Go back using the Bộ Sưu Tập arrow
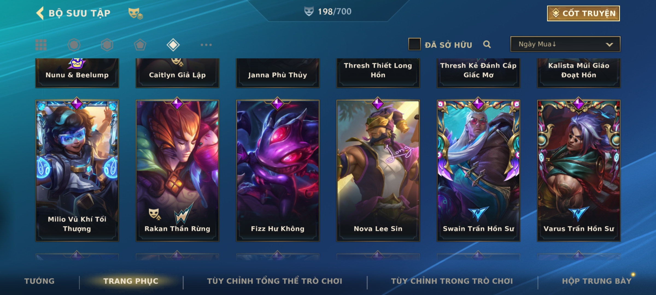The width and height of the screenshot is (656, 295). [40, 13]
